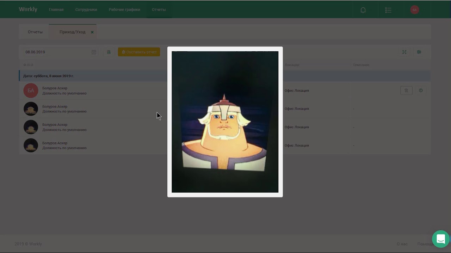Open the БА user avatar menu
This screenshot has height=253, width=451.
[415, 10]
